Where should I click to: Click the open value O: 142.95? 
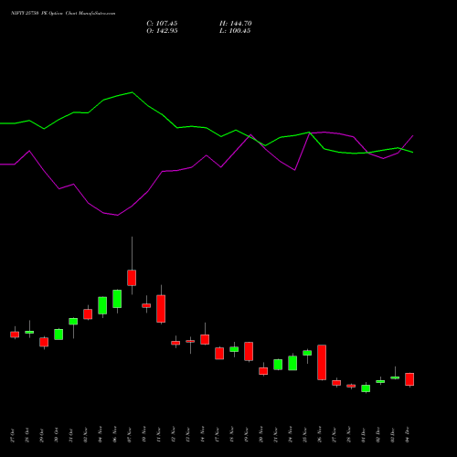click(x=162, y=31)
